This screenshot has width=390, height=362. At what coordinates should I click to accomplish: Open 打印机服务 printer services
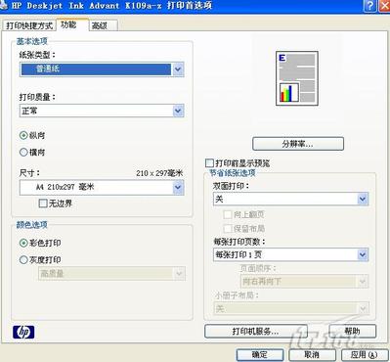click(x=256, y=332)
